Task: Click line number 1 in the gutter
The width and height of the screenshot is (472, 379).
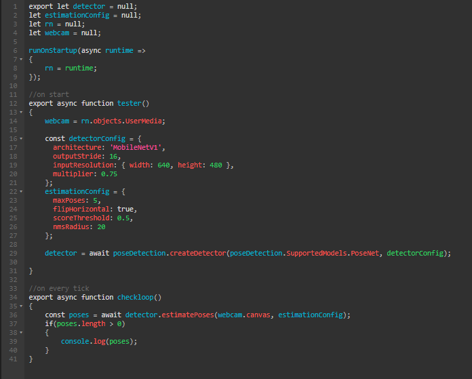Action: pyautogui.click(x=15, y=6)
